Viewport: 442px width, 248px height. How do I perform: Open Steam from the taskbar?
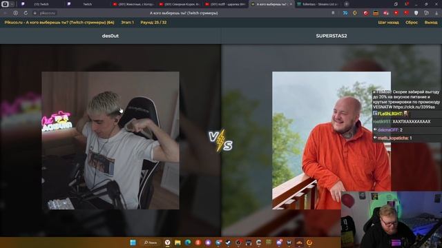(229, 242)
